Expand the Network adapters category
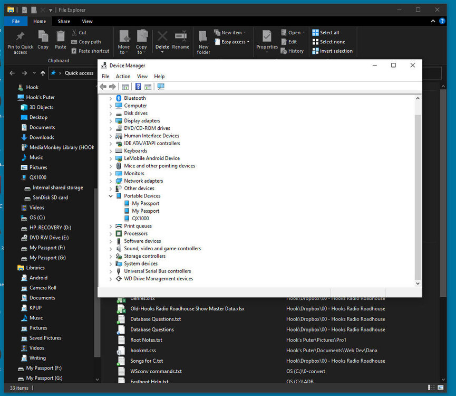The height and width of the screenshot is (396, 456). [x=111, y=181]
